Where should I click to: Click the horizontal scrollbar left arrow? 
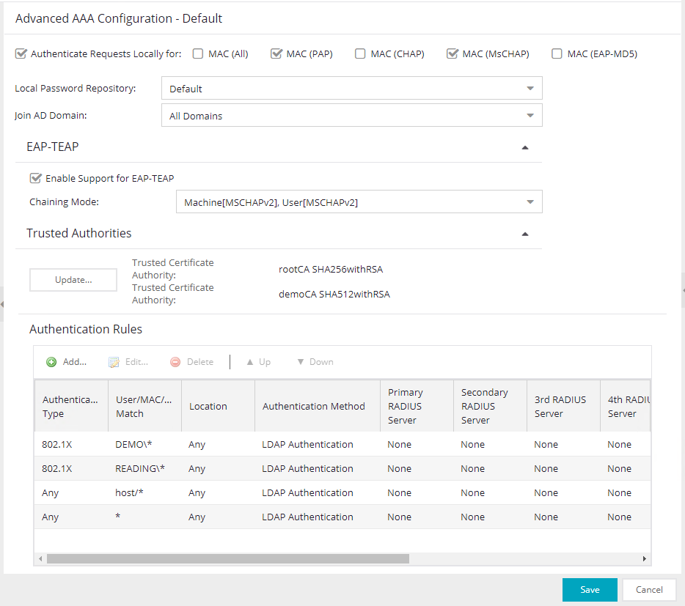click(x=40, y=559)
